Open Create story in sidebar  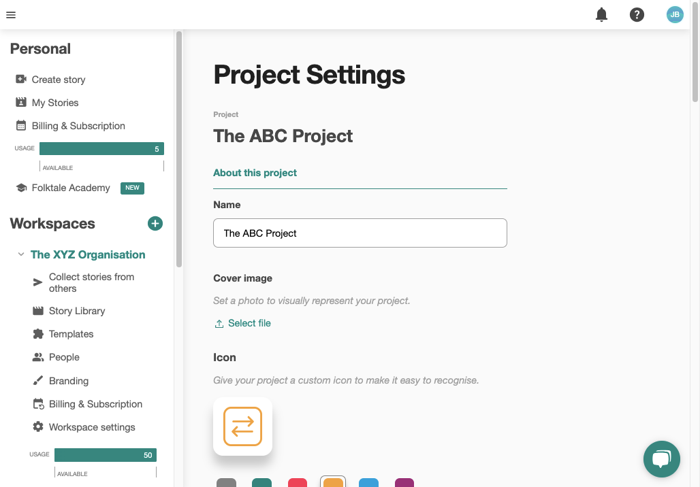59,80
